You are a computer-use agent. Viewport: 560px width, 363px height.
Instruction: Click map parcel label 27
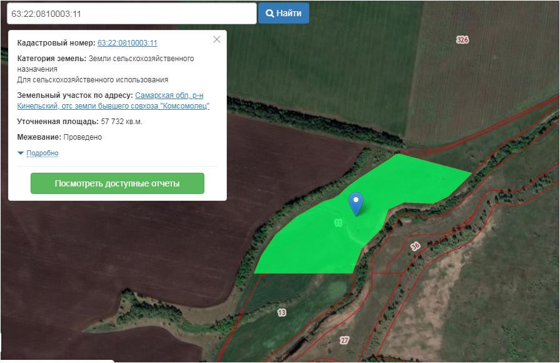(x=344, y=340)
